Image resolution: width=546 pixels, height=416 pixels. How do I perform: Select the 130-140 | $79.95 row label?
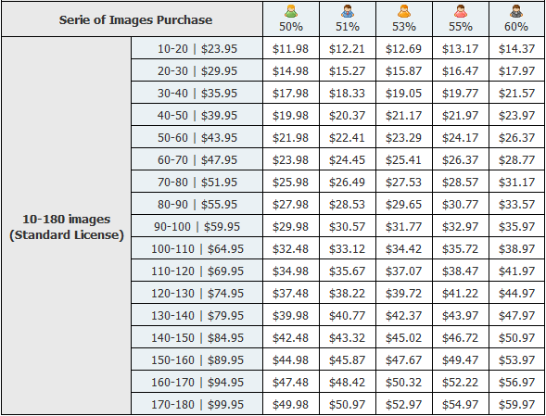pyautogui.click(x=197, y=315)
